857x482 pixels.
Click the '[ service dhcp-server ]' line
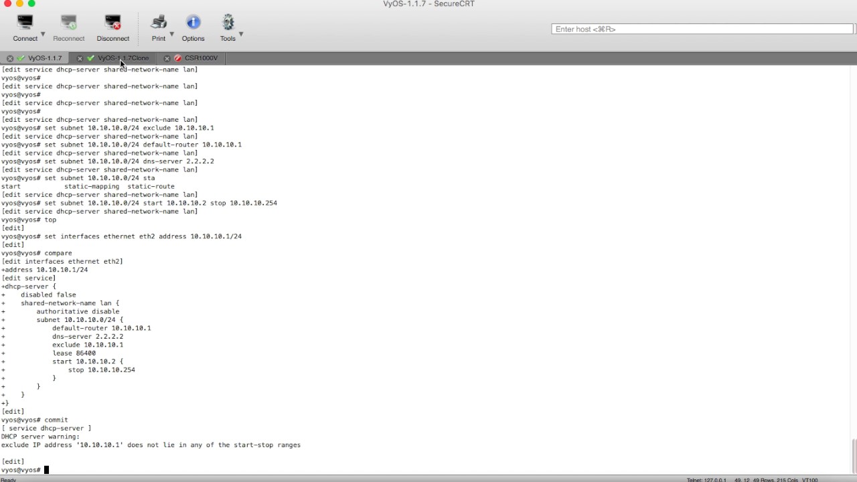(46, 428)
